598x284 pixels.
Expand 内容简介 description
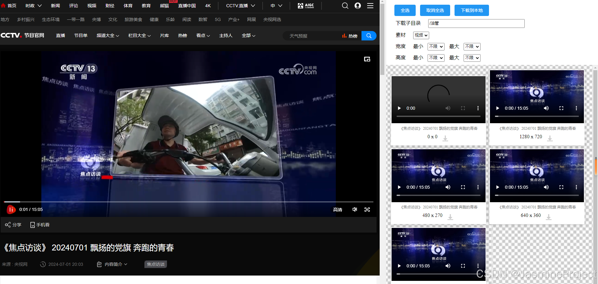pos(112,264)
